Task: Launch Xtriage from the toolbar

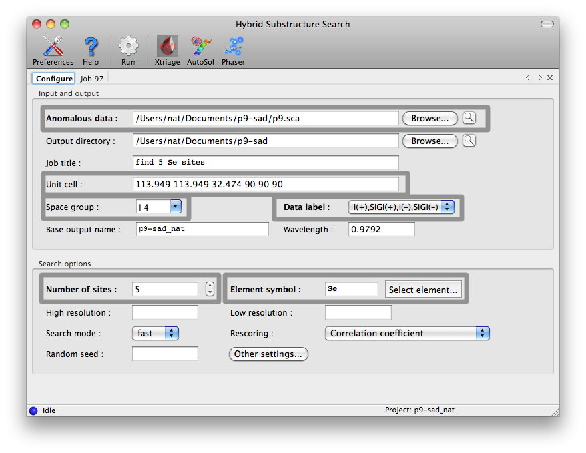Action: [x=167, y=47]
